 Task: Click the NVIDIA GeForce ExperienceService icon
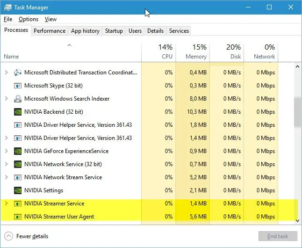tap(17, 151)
